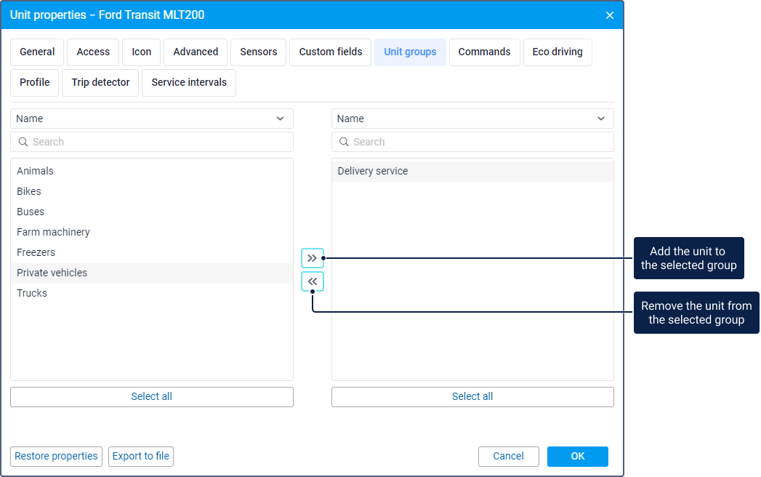Click the double-arrow add to group icon

click(x=313, y=258)
